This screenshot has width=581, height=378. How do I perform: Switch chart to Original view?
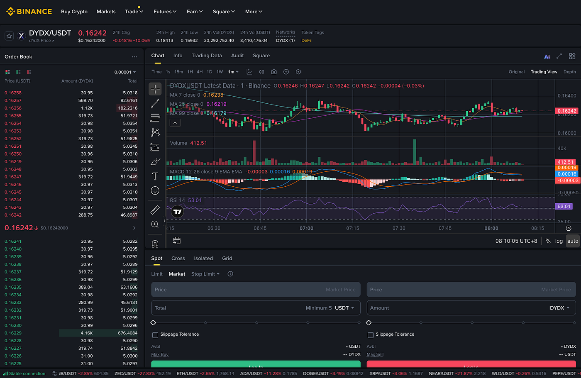click(517, 72)
